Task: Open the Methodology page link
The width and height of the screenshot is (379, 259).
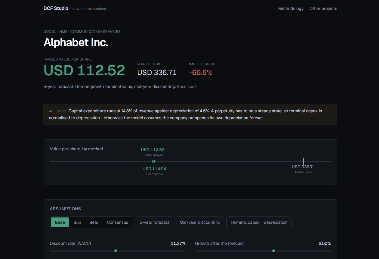Action: [291, 8]
